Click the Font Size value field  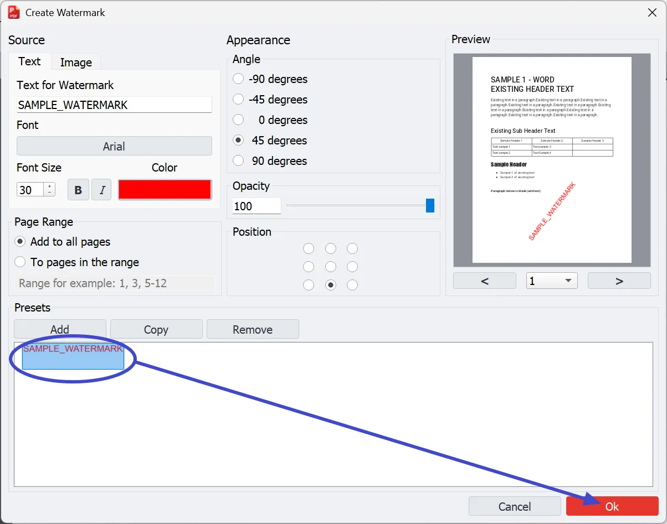[x=30, y=190]
